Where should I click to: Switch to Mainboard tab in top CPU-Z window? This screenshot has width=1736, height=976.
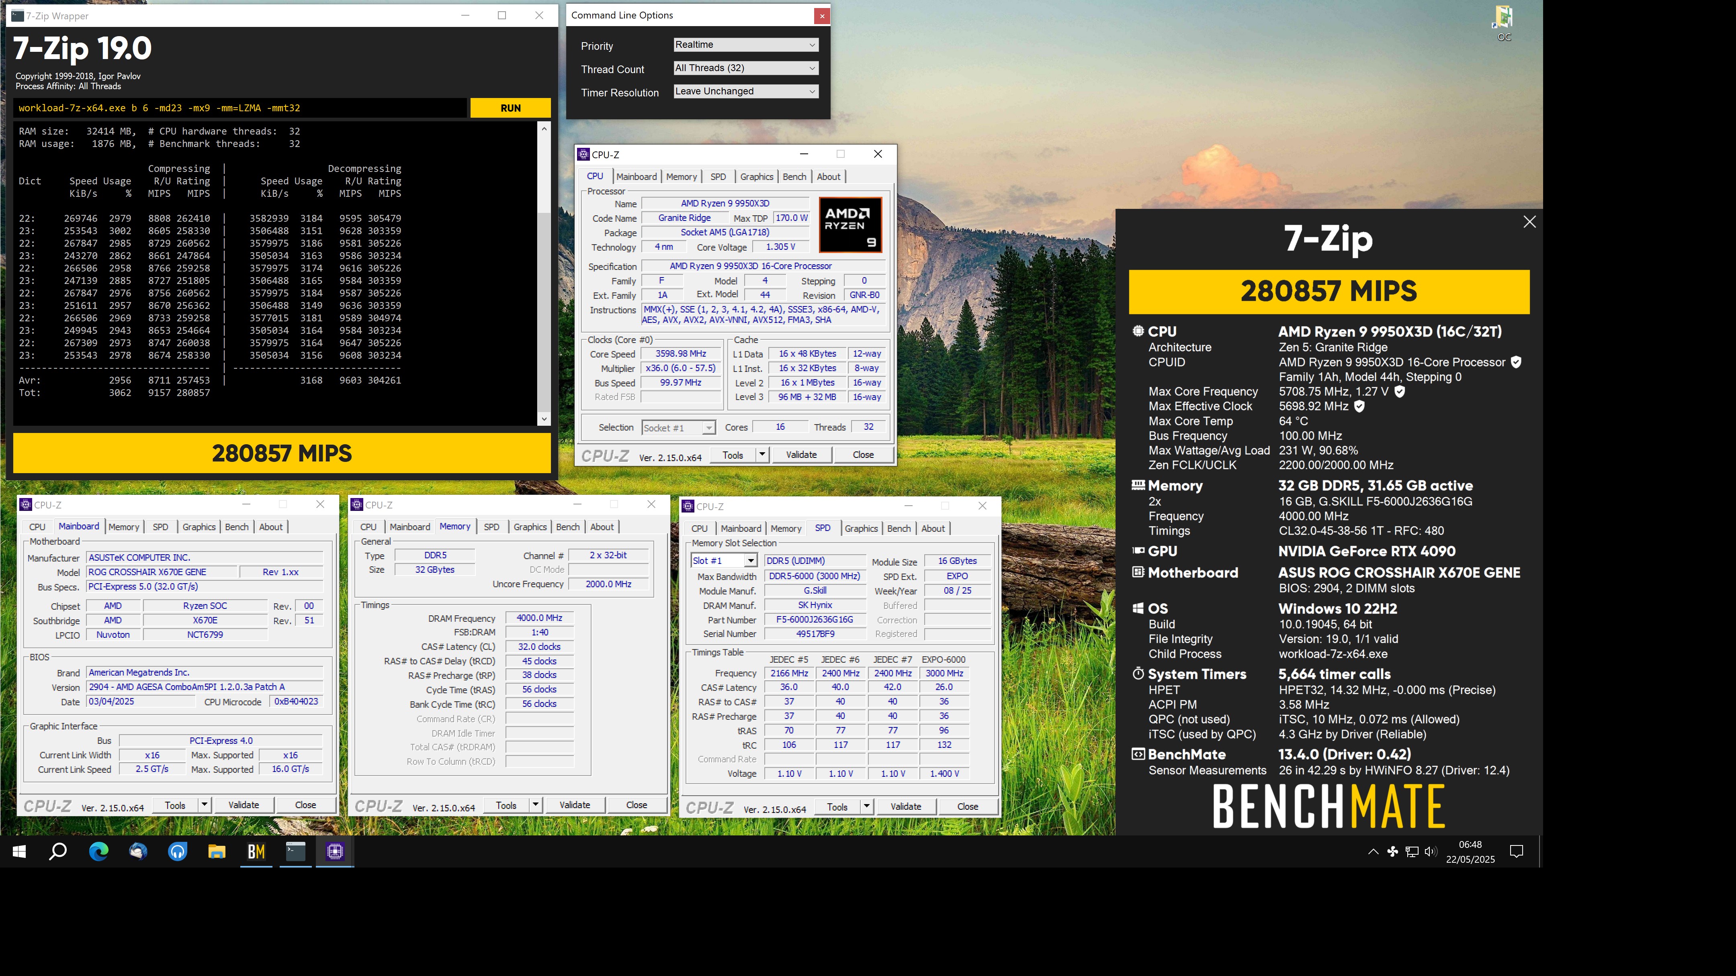coord(636,176)
